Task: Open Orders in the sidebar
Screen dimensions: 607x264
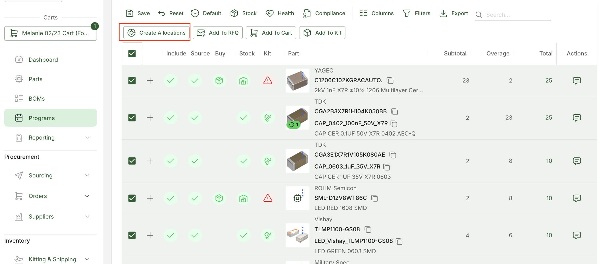Action: [51, 196]
